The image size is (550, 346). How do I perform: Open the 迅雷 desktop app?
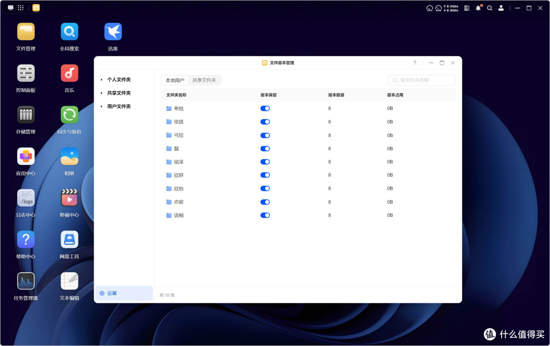pos(113,32)
